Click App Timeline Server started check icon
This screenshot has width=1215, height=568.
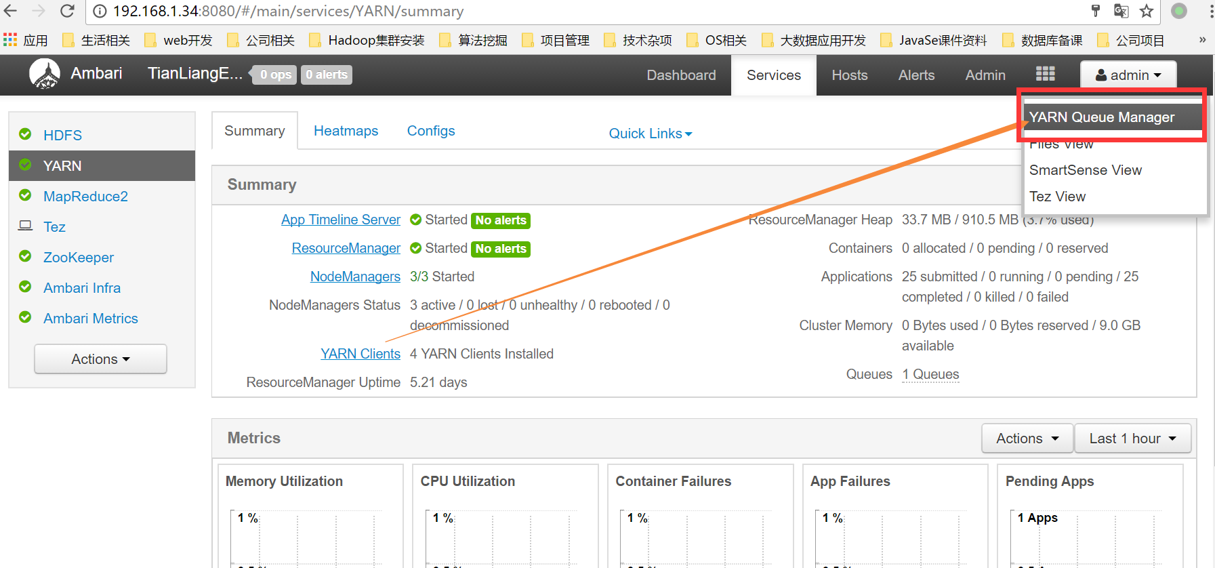pos(416,220)
